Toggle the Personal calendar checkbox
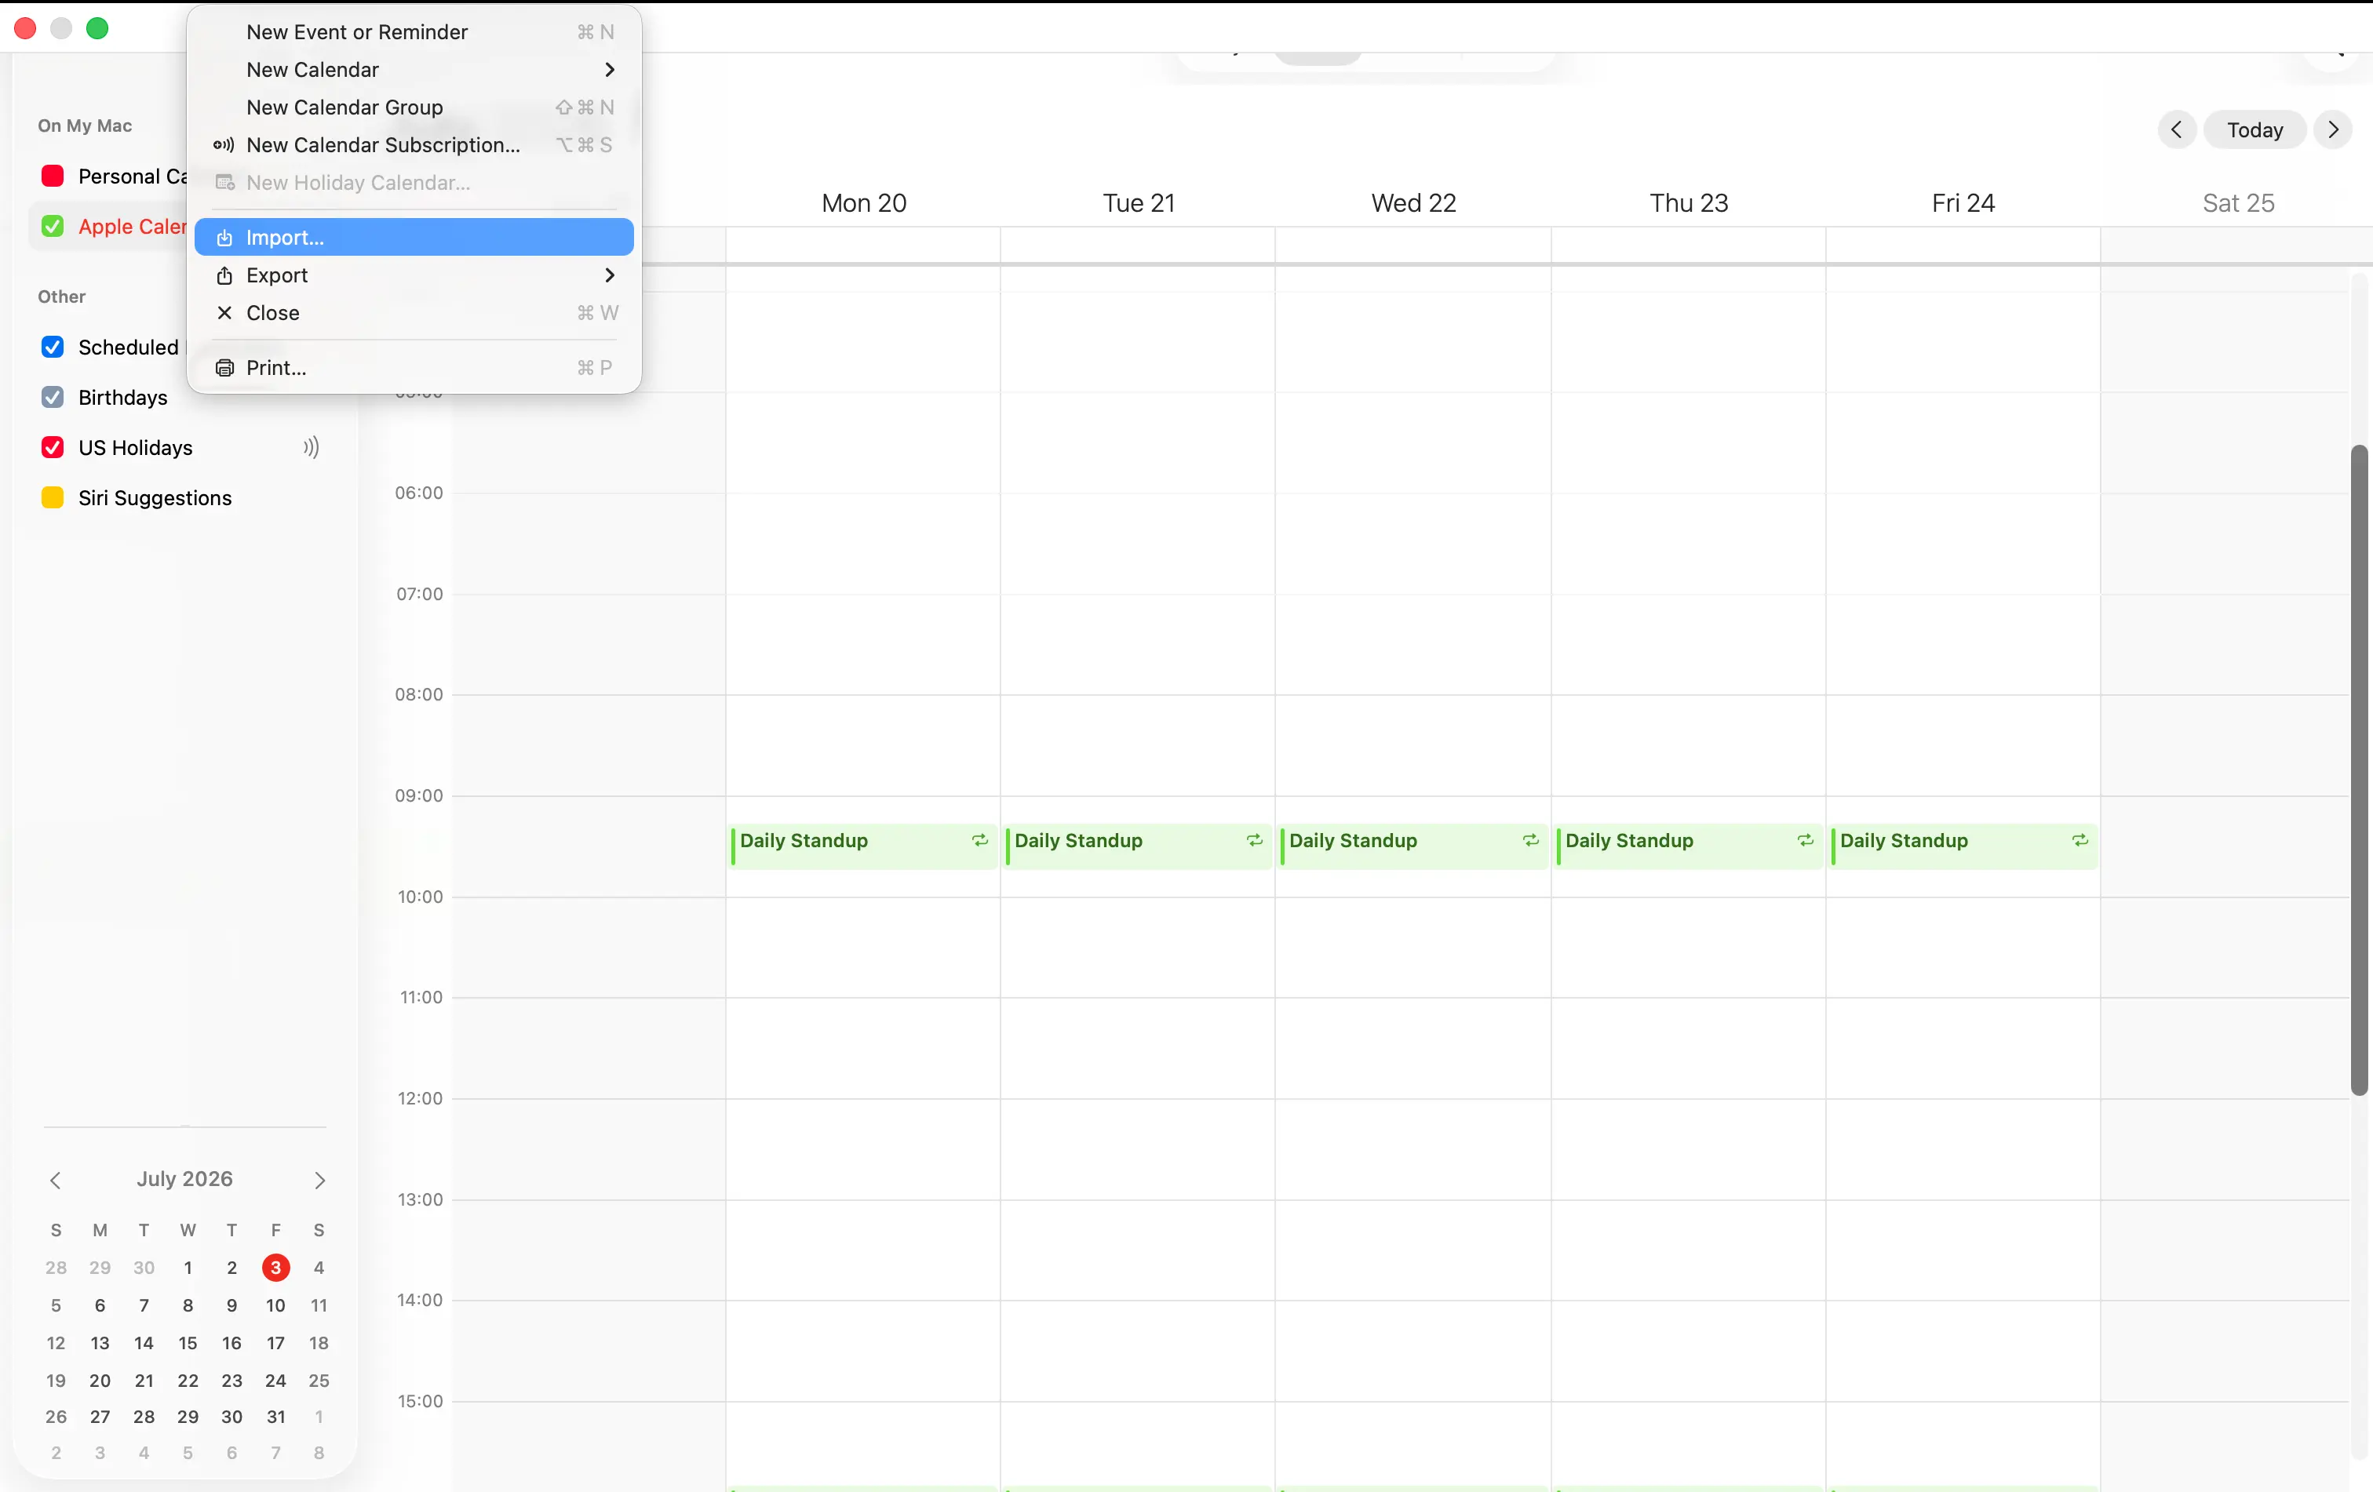The width and height of the screenshot is (2373, 1492). click(53, 175)
